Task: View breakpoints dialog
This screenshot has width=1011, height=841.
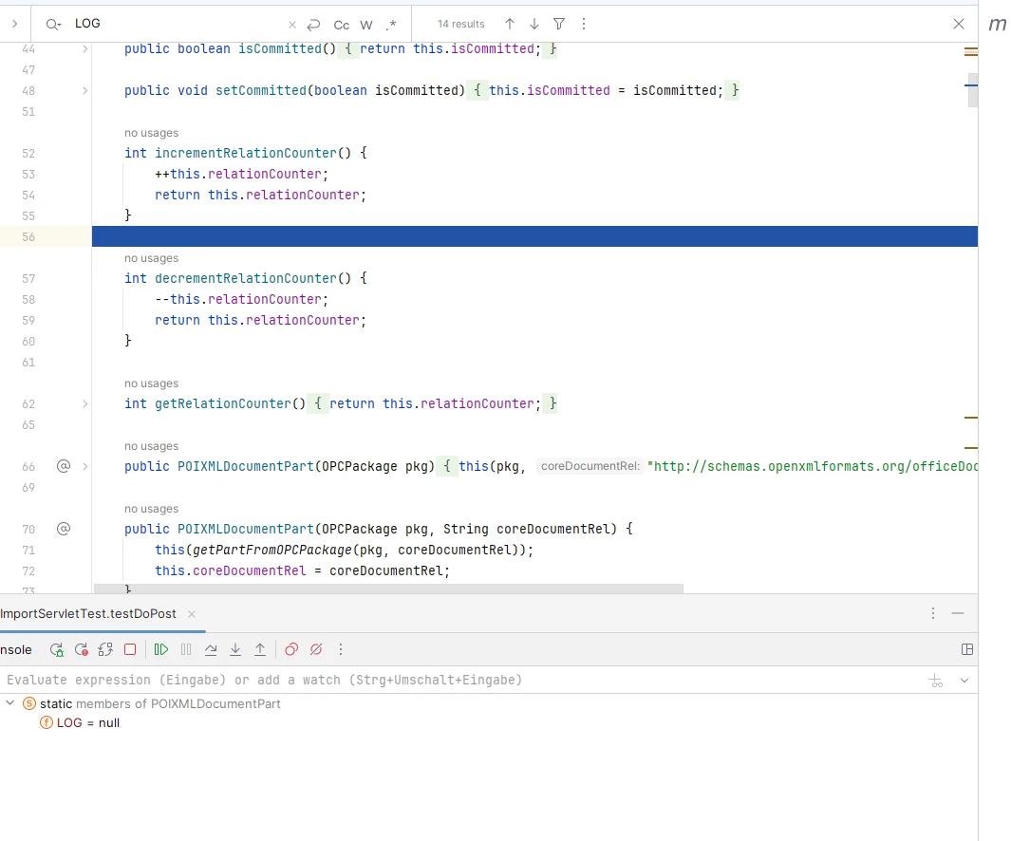Action: 291,650
